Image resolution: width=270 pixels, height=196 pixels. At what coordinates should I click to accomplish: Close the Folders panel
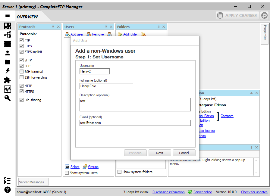coord(164,27)
